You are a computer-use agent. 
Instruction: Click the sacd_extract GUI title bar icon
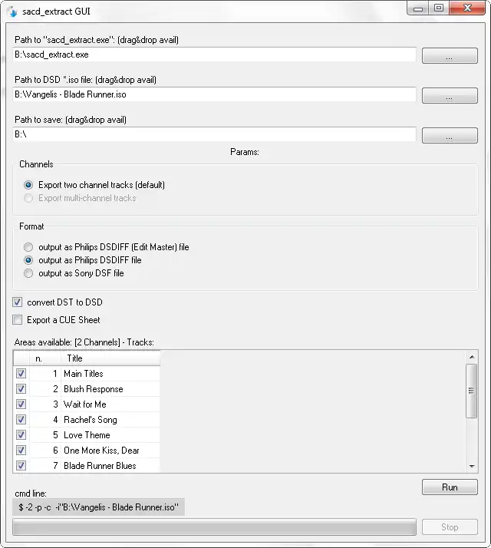11,9
